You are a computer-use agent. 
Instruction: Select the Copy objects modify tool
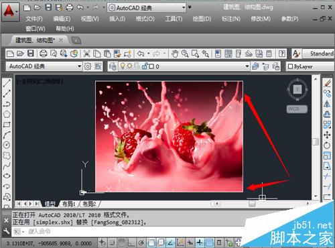(x=327, y=93)
